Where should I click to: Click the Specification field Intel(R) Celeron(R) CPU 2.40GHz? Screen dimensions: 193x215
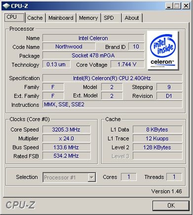[113, 78]
